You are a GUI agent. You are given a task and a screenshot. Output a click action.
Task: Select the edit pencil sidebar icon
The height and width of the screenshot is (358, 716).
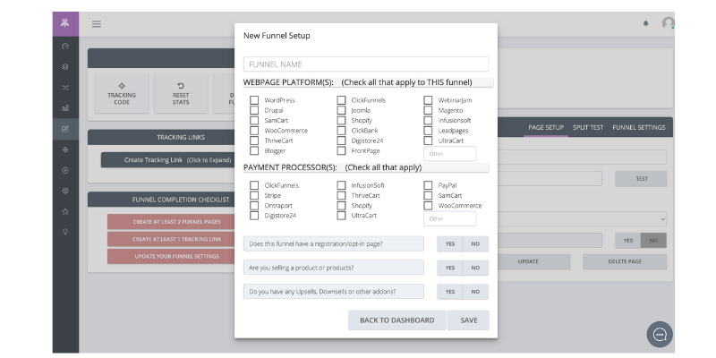65,129
